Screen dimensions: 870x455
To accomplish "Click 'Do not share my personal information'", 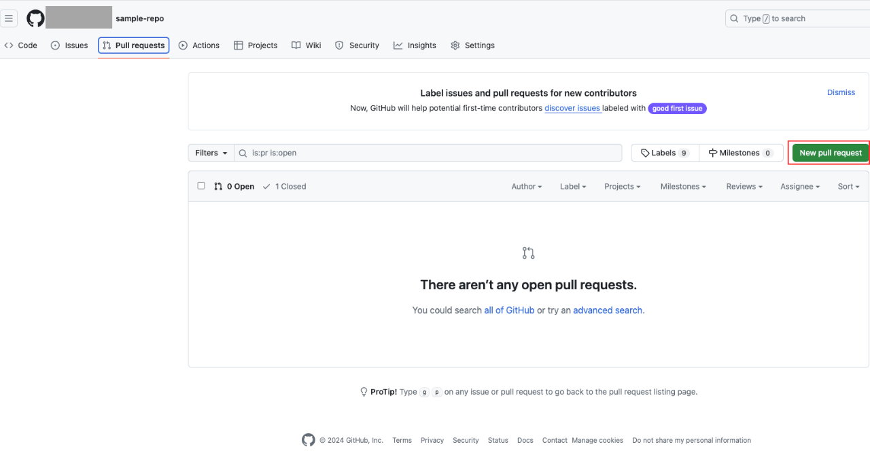I will coord(691,440).
